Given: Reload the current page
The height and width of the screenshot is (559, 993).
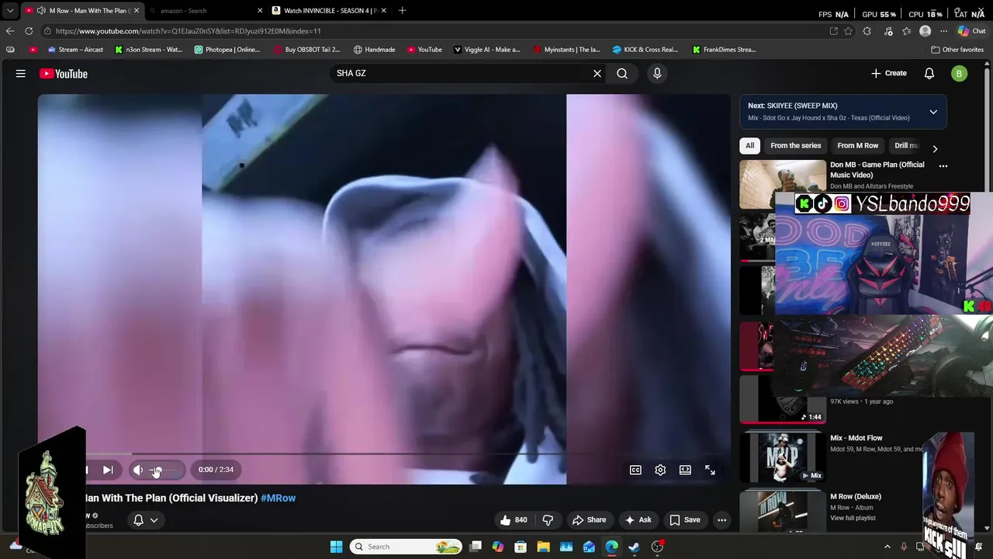Looking at the screenshot, I should click(29, 31).
